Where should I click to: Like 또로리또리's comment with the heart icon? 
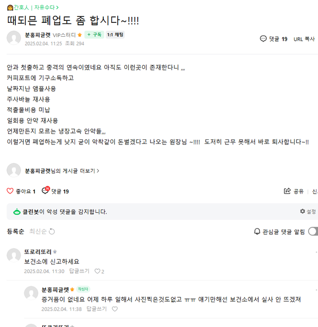[x=97, y=271]
